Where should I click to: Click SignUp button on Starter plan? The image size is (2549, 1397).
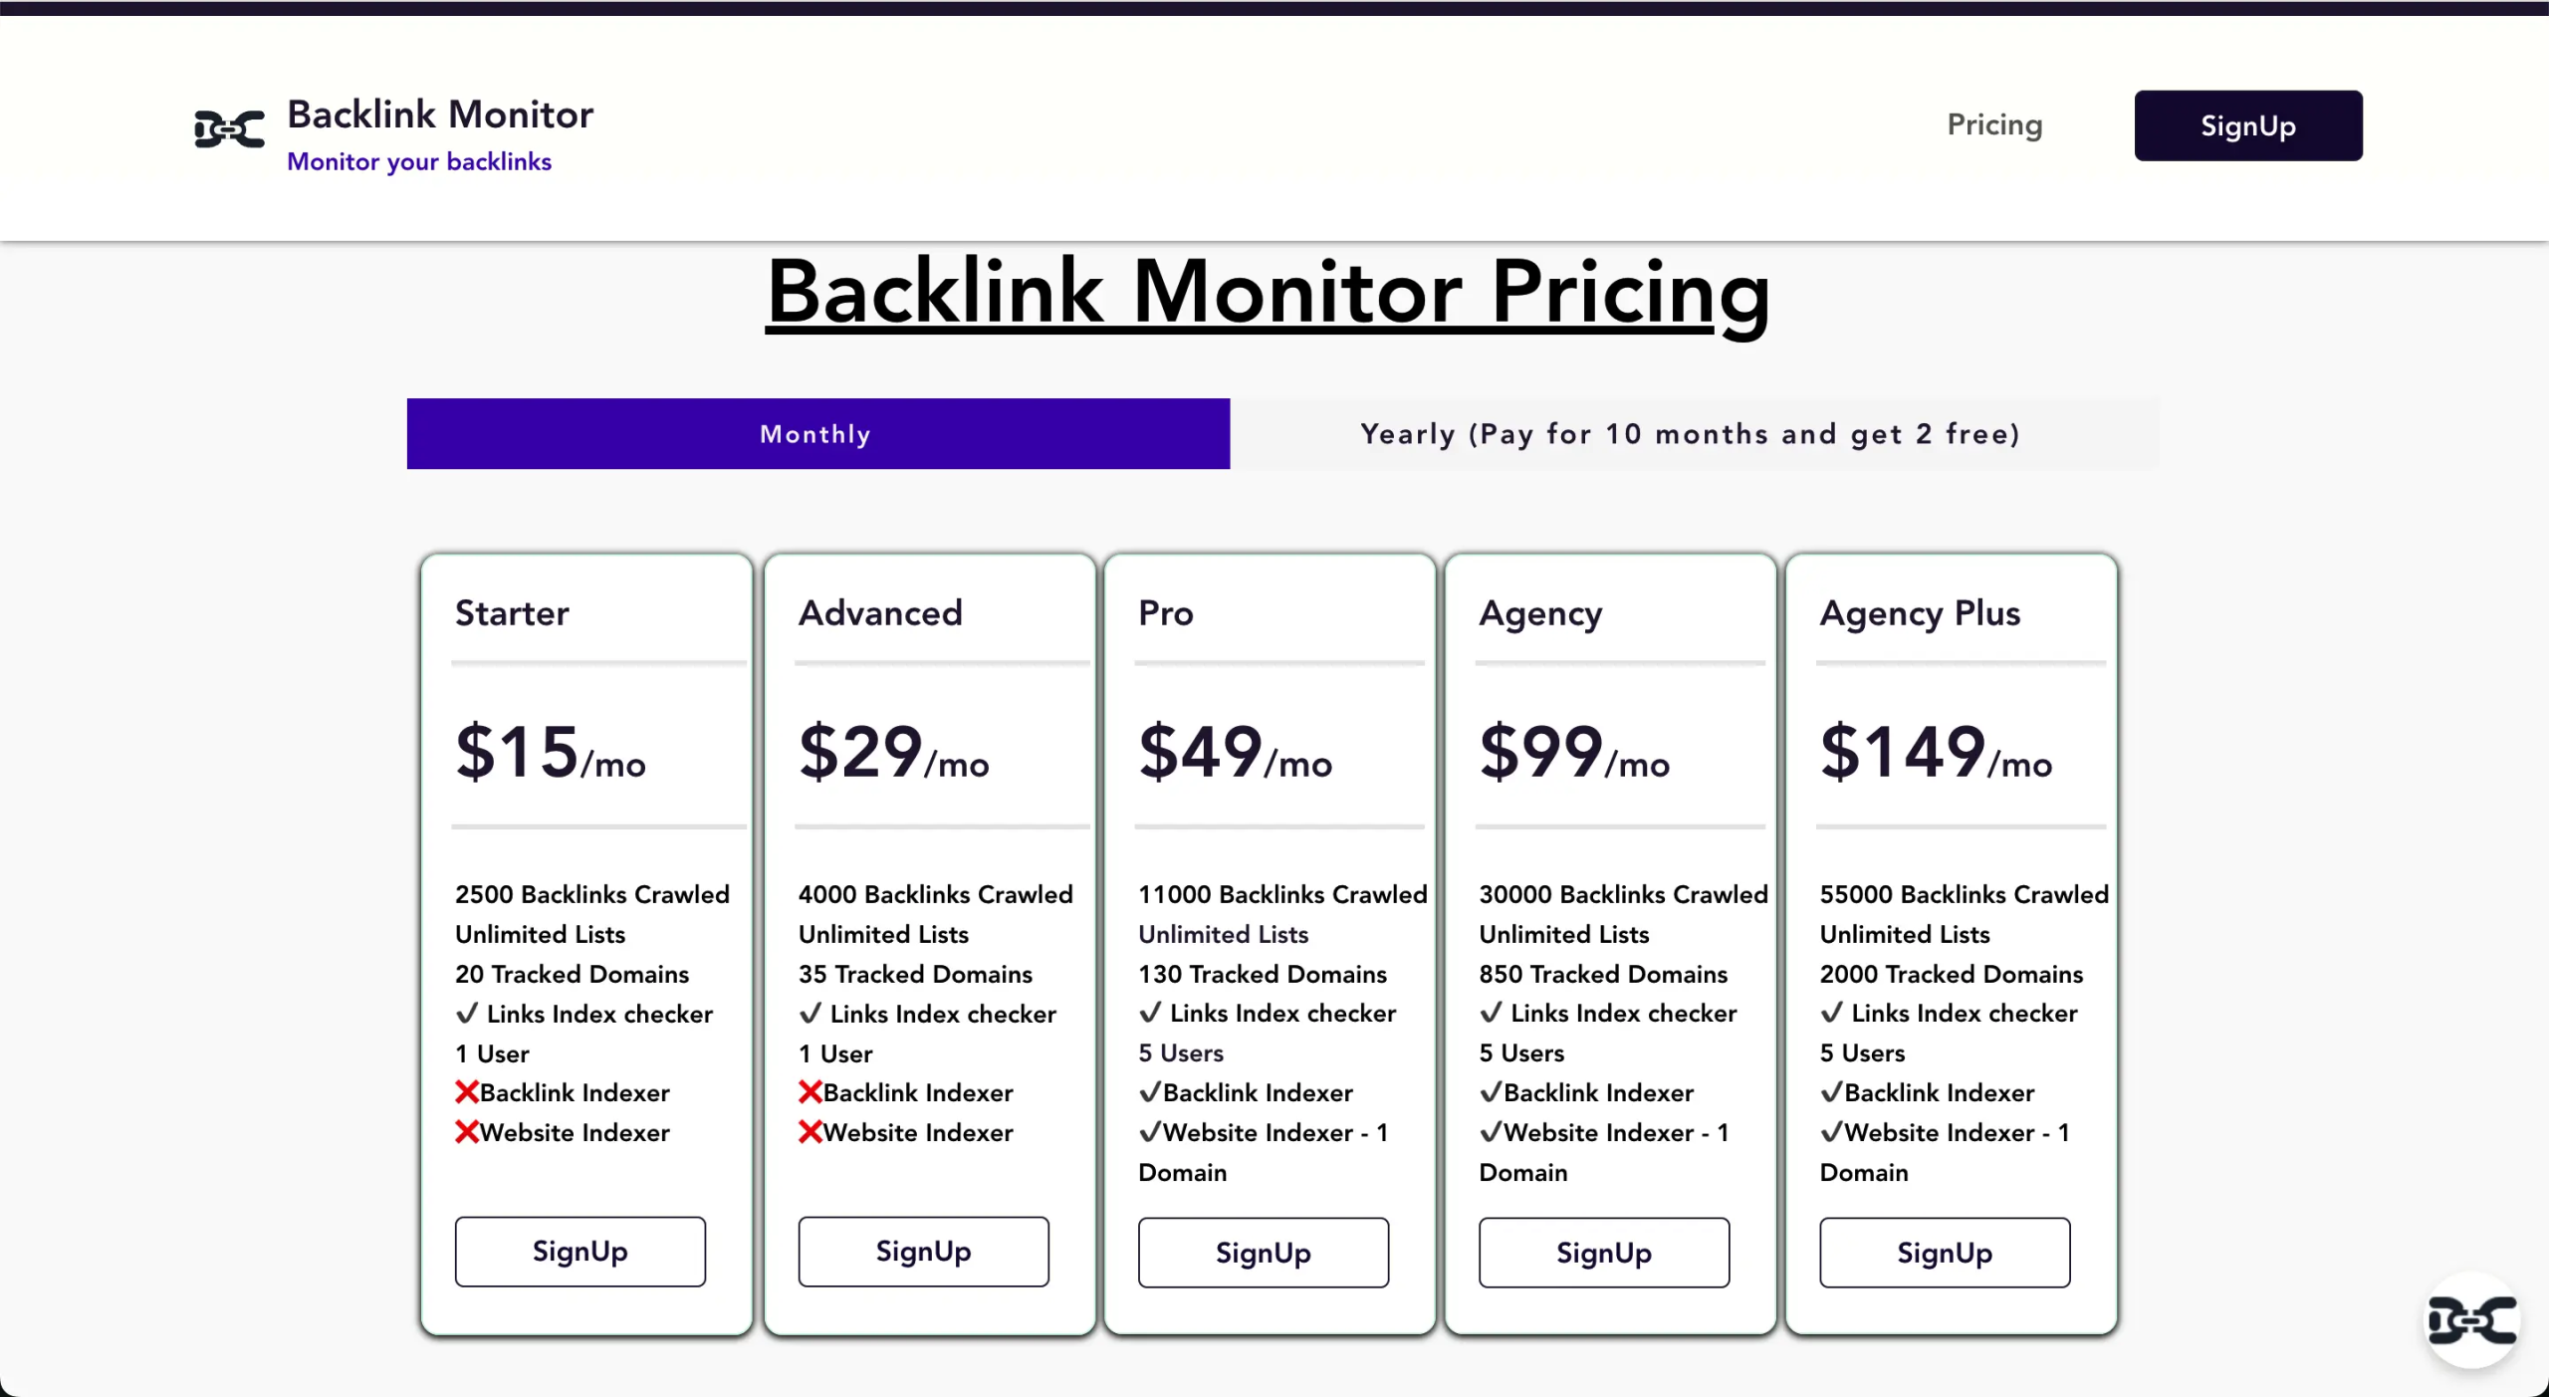coord(579,1251)
